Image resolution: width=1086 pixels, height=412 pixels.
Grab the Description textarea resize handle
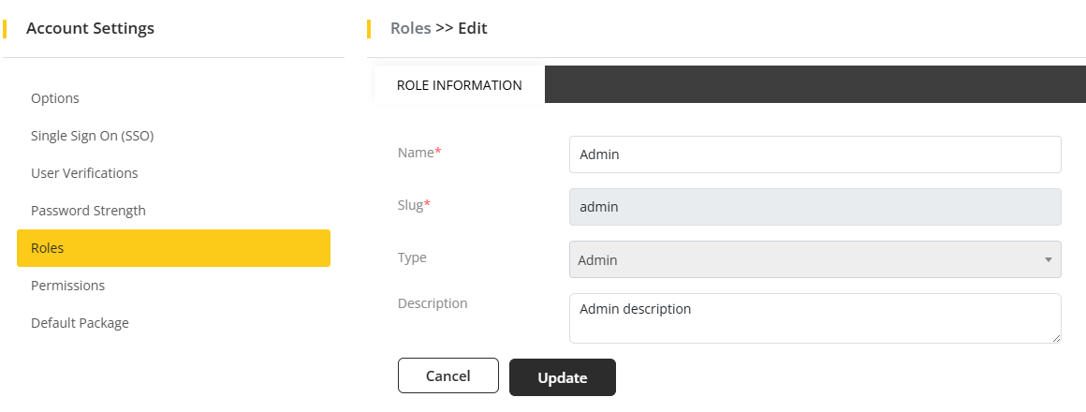coord(1056,338)
